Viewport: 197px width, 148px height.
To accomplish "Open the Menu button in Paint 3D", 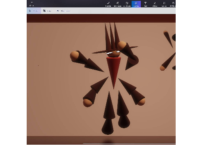I will click(32, 4).
